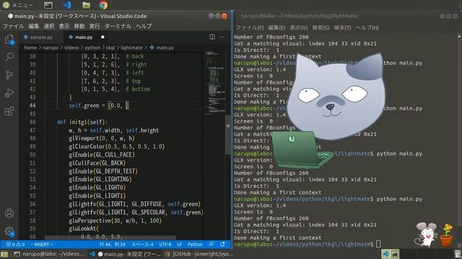
Task: Click the tkgl breadcrumb segment
Action: click(x=110, y=47)
